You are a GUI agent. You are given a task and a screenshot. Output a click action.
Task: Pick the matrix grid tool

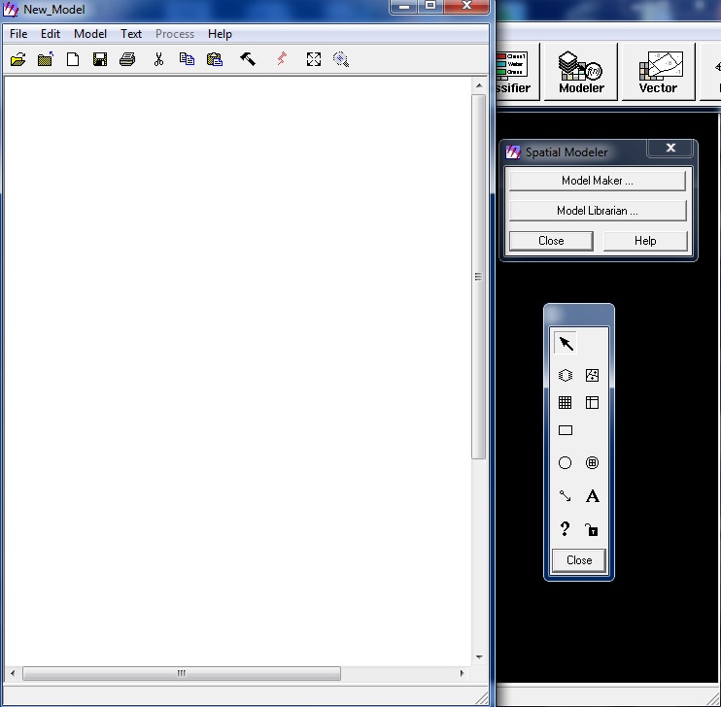(566, 403)
